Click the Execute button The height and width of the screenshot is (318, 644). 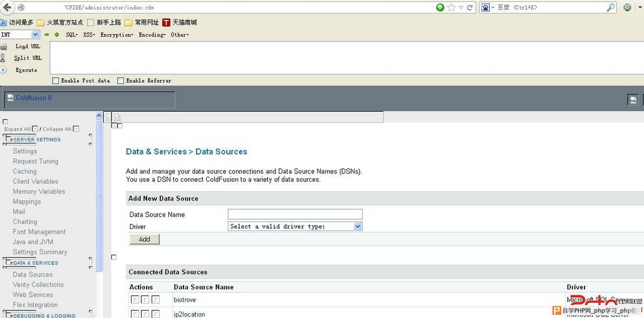click(27, 70)
